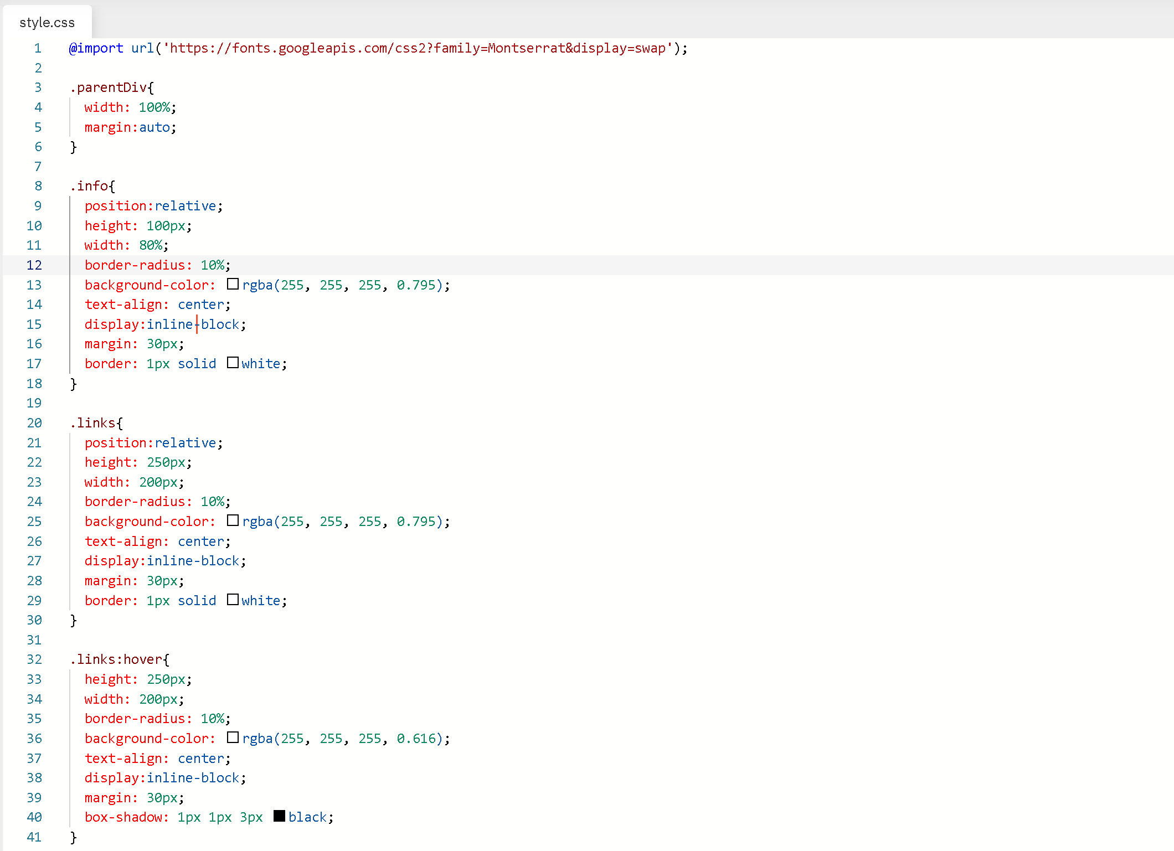Click line number 20 in gutter
The height and width of the screenshot is (851, 1174).
34,423
